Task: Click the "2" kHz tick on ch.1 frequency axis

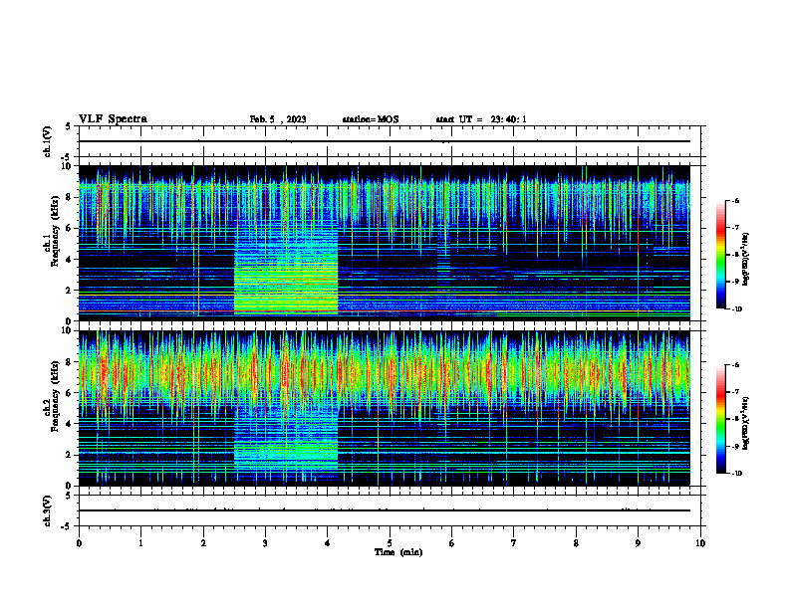Action: [70, 291]
